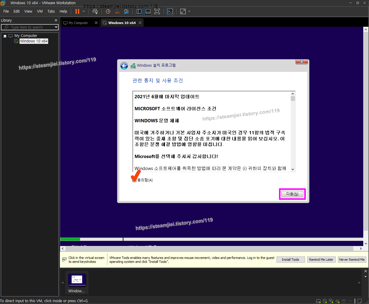369x304 pixels.
Task: Close the Library panel
Action: 56,20
